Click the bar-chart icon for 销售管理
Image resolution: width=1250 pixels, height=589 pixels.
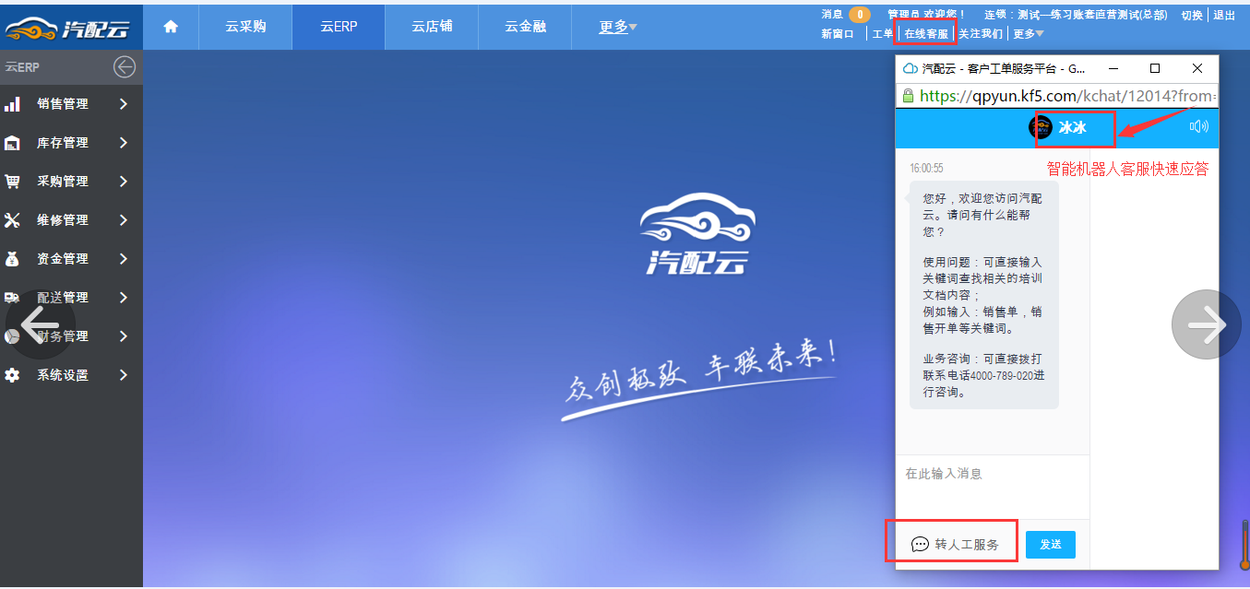(12, 104)
